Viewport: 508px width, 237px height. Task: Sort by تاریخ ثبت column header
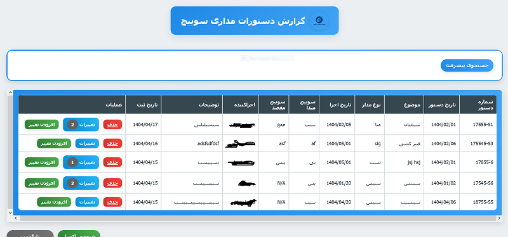[x=143, y=105]
